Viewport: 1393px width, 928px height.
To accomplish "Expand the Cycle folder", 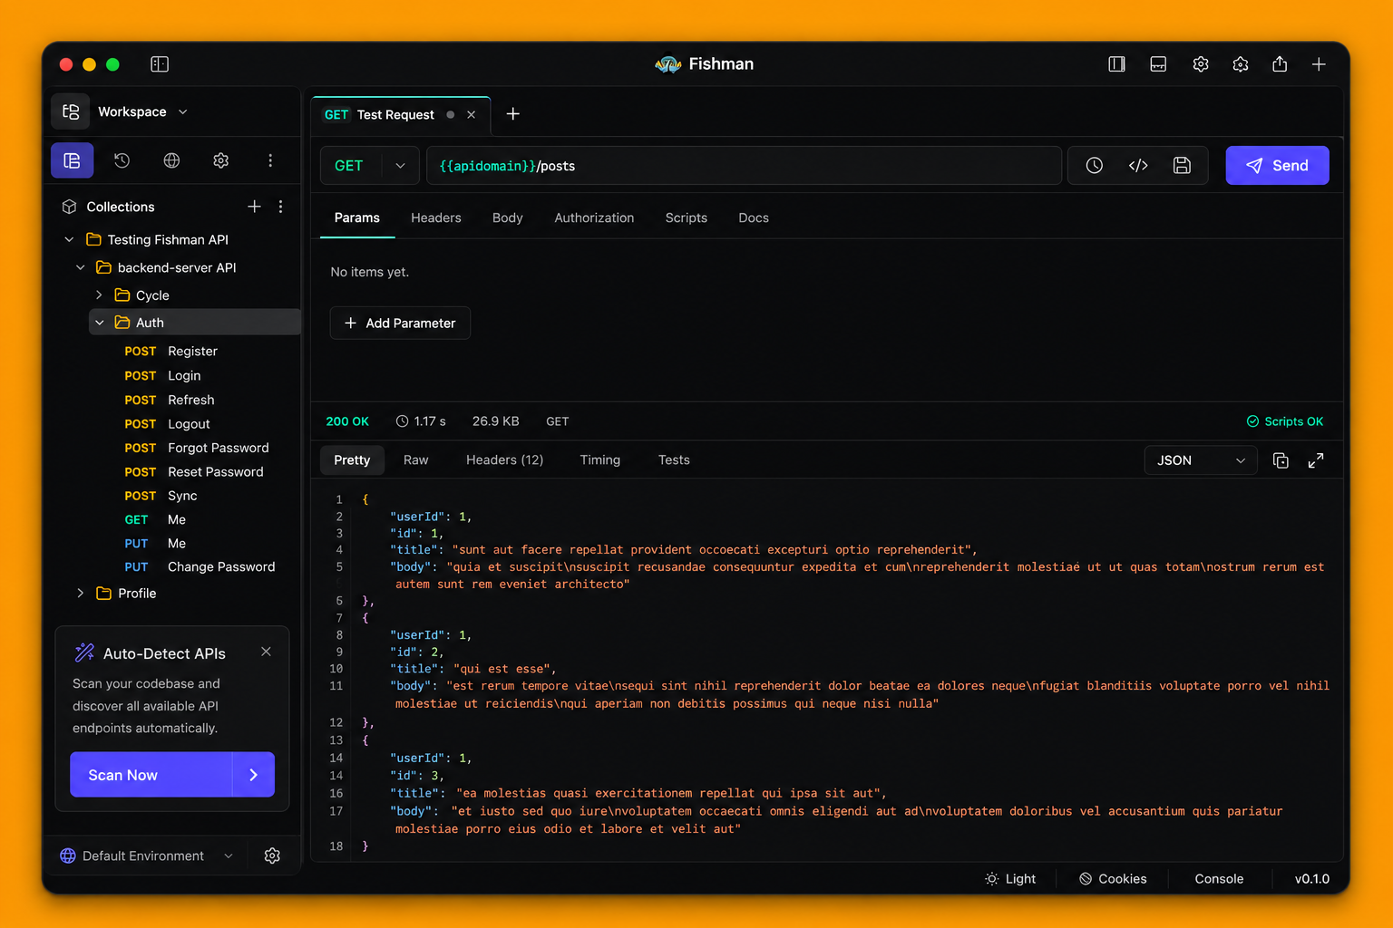I will pyautogui.click(x=99, y=295).
